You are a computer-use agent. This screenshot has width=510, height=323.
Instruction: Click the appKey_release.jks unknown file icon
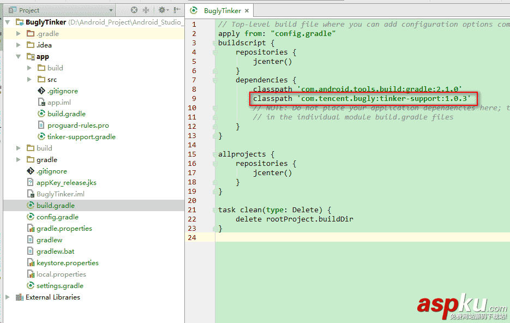[x=30, y=182]
